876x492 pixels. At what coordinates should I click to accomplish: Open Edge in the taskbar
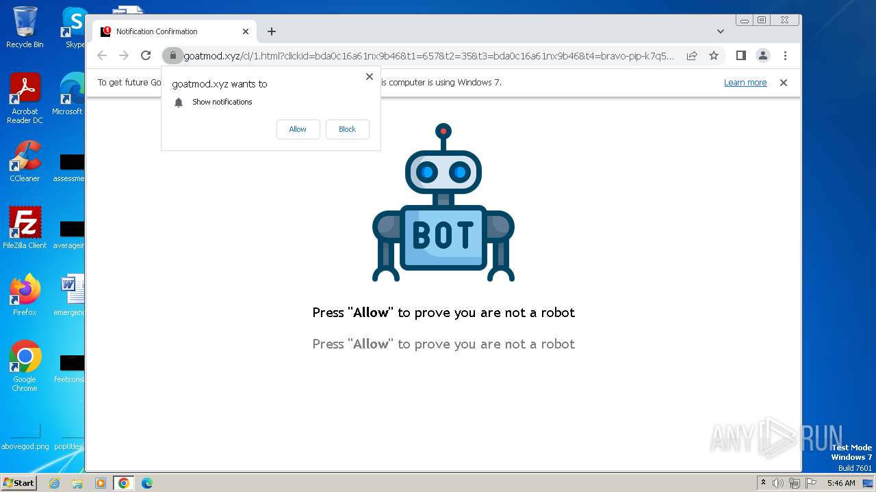pyautogui.click(x=147, y=483)
